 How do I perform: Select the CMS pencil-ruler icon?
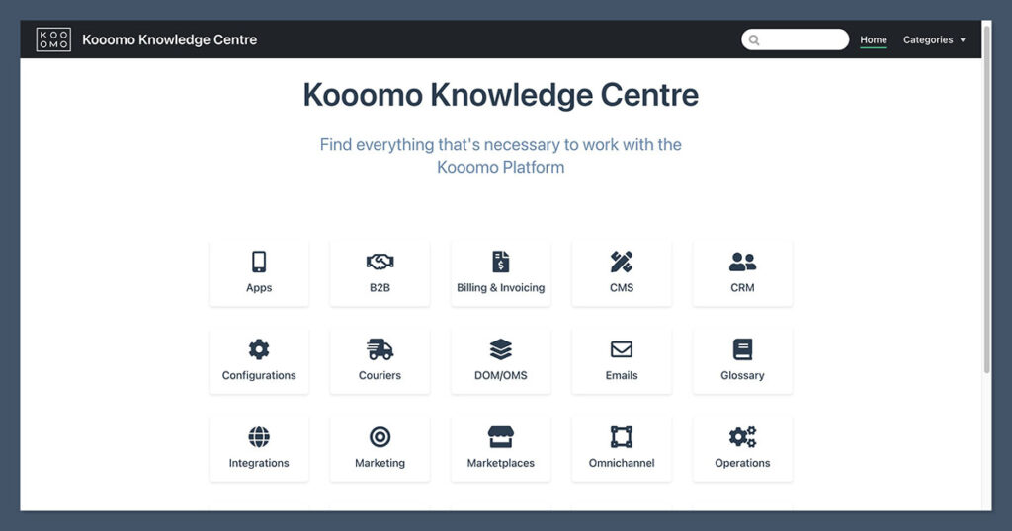tap(622, 262)
